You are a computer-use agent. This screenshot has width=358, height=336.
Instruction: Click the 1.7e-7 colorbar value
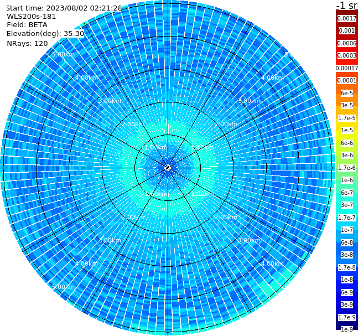pyautogui.click(x=347, y=218)
